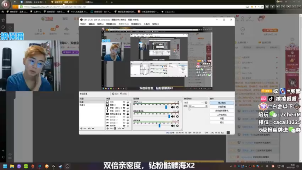Open source properties gear under sources list

pyautogui.click(x=115, y=128)
